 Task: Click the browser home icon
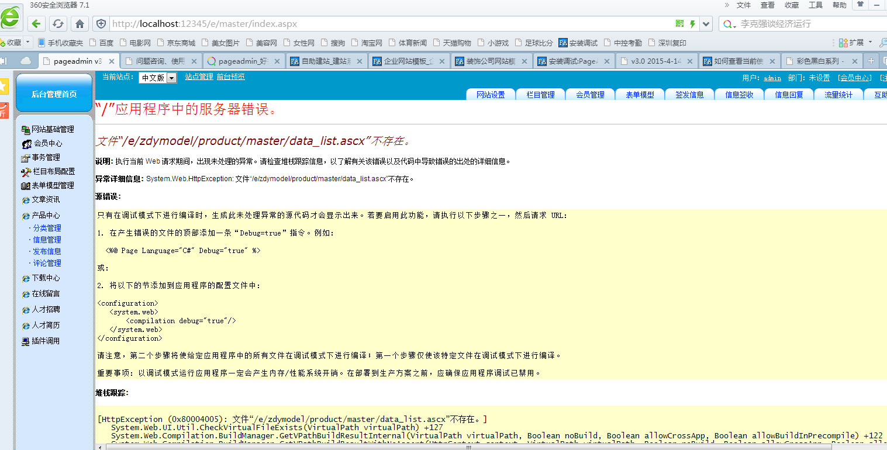click(x=80, y=24)
